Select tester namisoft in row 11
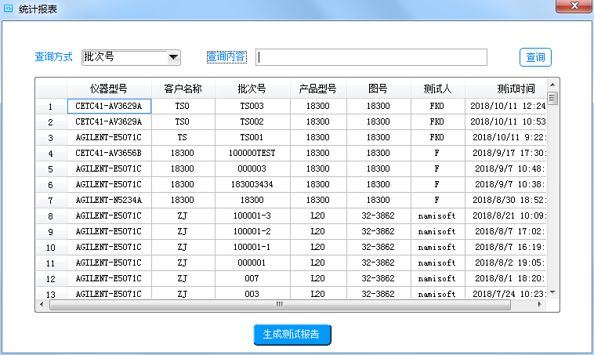 click(x=437, y=263)
